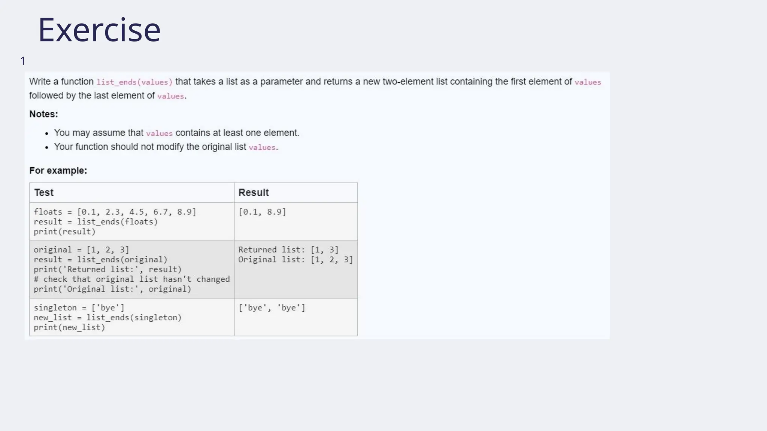Image resolution: width=767 pixels, height=431 pixels.
Task: Click the result = list_ends(floats) line
Action: [x=96, y=222]
